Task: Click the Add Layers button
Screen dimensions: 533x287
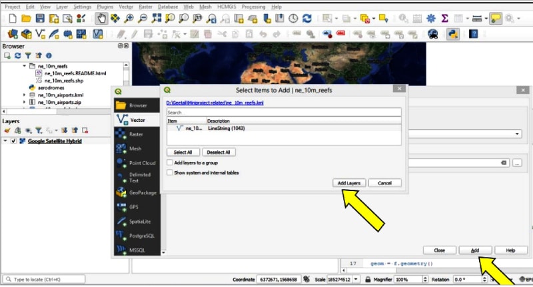Action: [349, 182]
